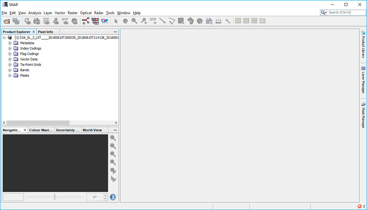Select the arrow selection tool

tap(116, 21)
